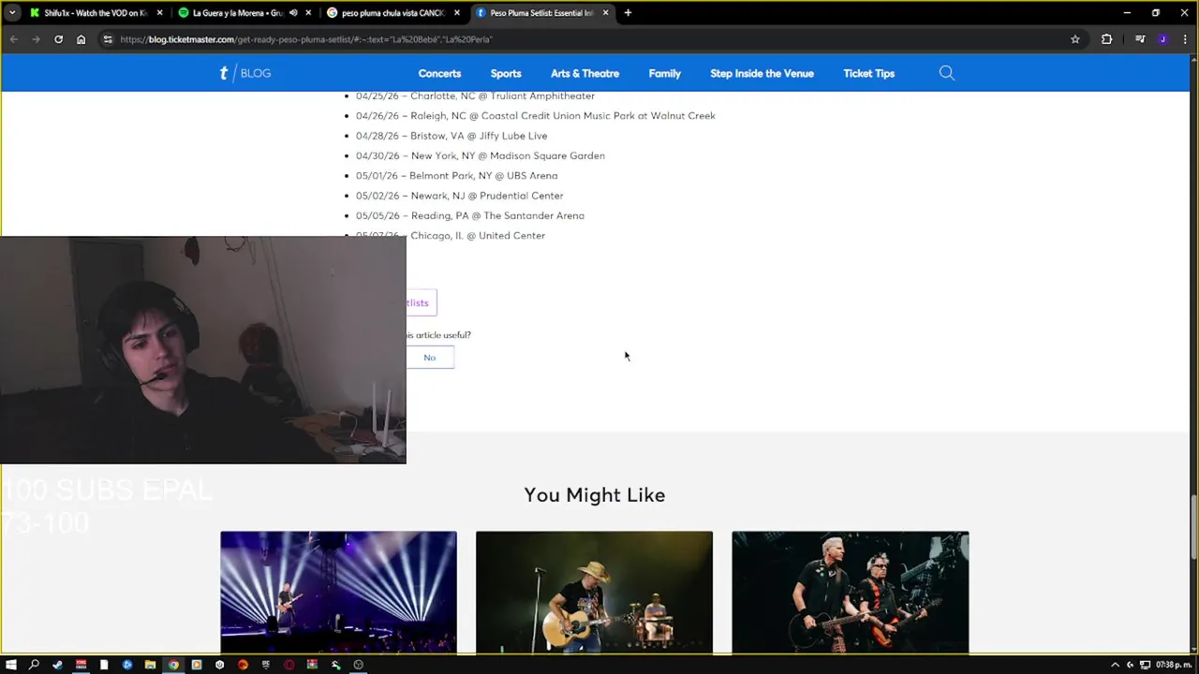Open the network icon in the system tray
This screenshot has width=1199, height=674.
coord(1145,665)
